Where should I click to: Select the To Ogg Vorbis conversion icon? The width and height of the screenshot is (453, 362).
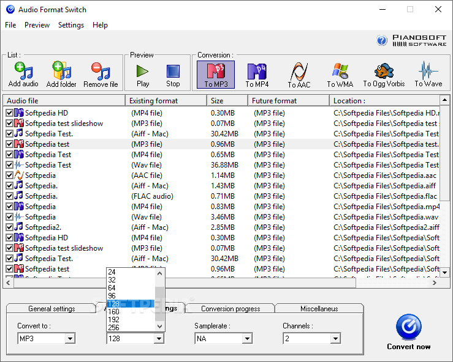pos(384,75)
